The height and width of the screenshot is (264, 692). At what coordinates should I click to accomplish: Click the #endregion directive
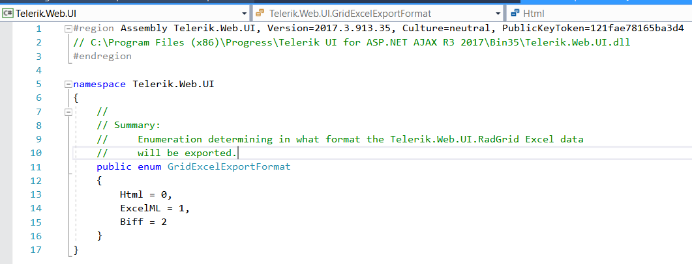(x=102, y=56)
